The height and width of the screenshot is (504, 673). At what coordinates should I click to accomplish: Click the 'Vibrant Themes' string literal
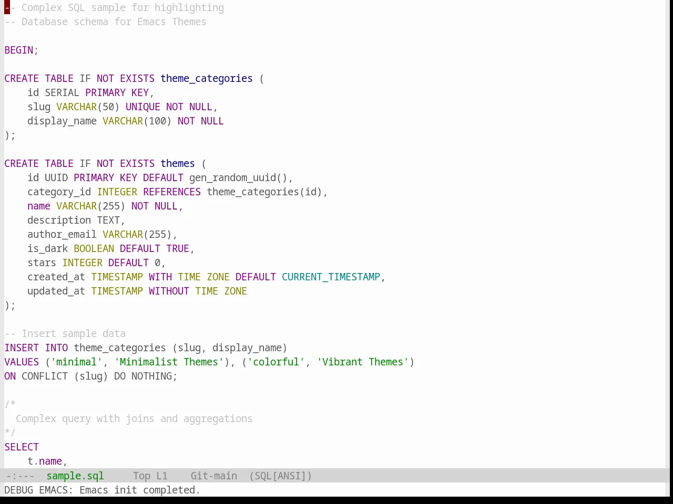363,362
